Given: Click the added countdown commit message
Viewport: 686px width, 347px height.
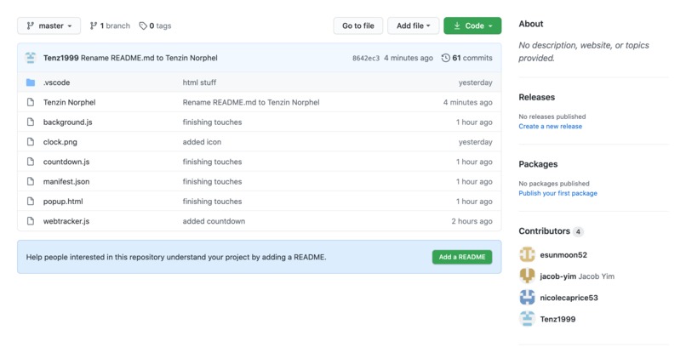Looking at the screenshot, I should click(214, 221).
